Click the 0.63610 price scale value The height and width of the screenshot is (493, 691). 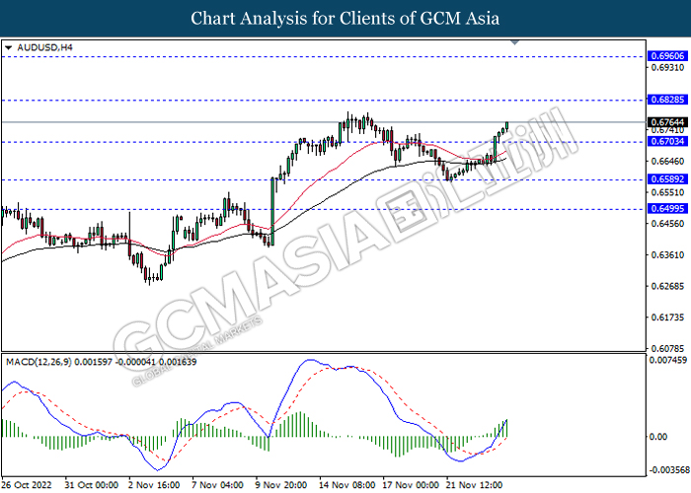pos(667,255)
